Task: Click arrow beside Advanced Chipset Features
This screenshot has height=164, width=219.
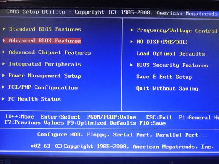Action: pyautogui.click(x=4, y=52)
